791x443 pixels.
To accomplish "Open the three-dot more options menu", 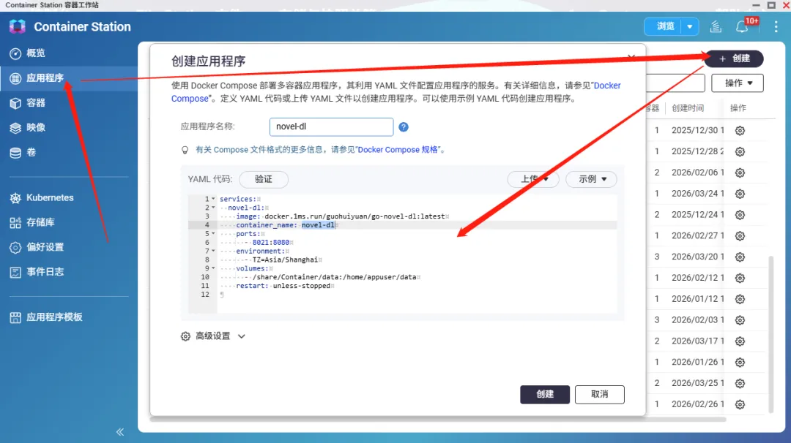I will click(x=776, y=26).
